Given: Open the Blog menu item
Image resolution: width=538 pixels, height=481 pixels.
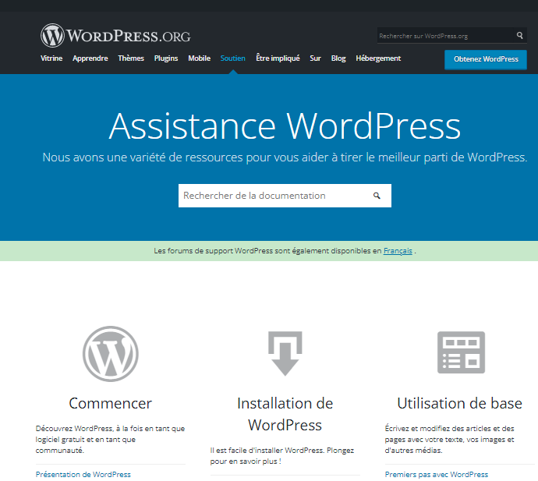Looking at the screenshot, I should point(338,58).
